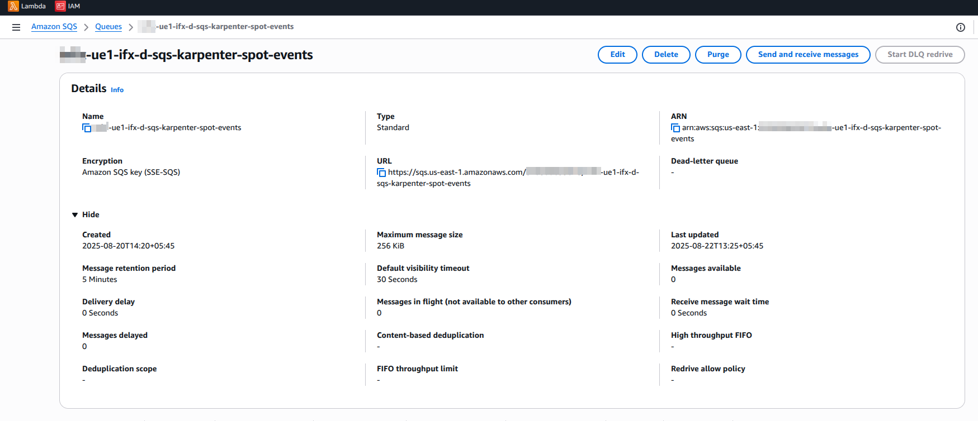Open Send and receive messages
978x421 pixels.
tap(807, 55)
